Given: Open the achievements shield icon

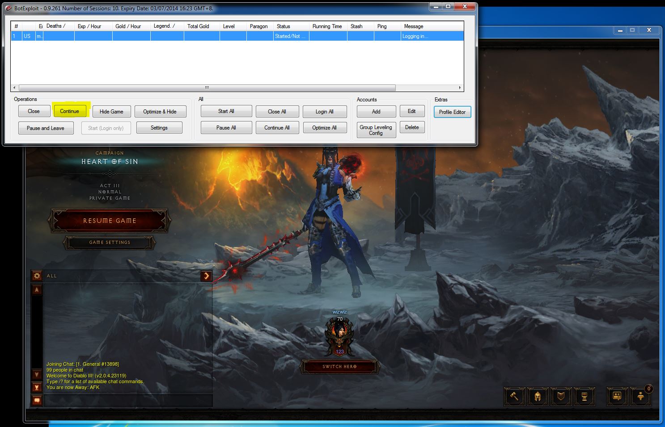Looking at the screenshot, I should click(x=561, y=396).
